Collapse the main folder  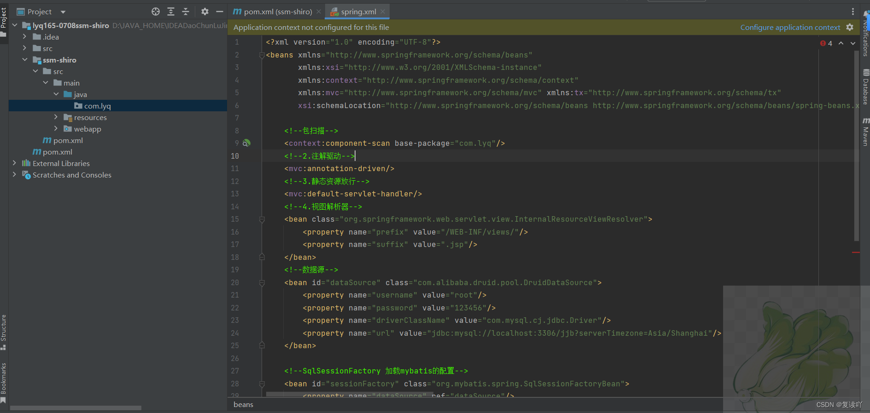46,83
